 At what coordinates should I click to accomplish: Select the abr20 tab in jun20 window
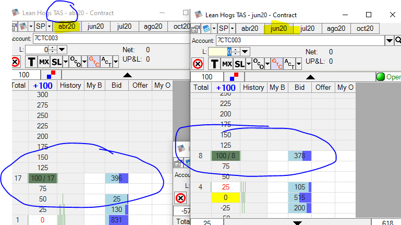pyautogui.click(x=250, y=28)
